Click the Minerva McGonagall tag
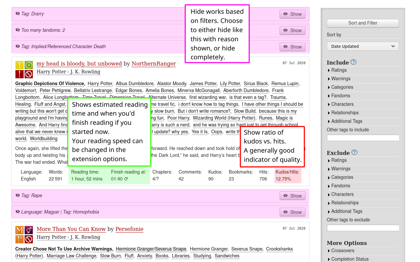This screenshot has height=262, width=420. coord(199,90)
